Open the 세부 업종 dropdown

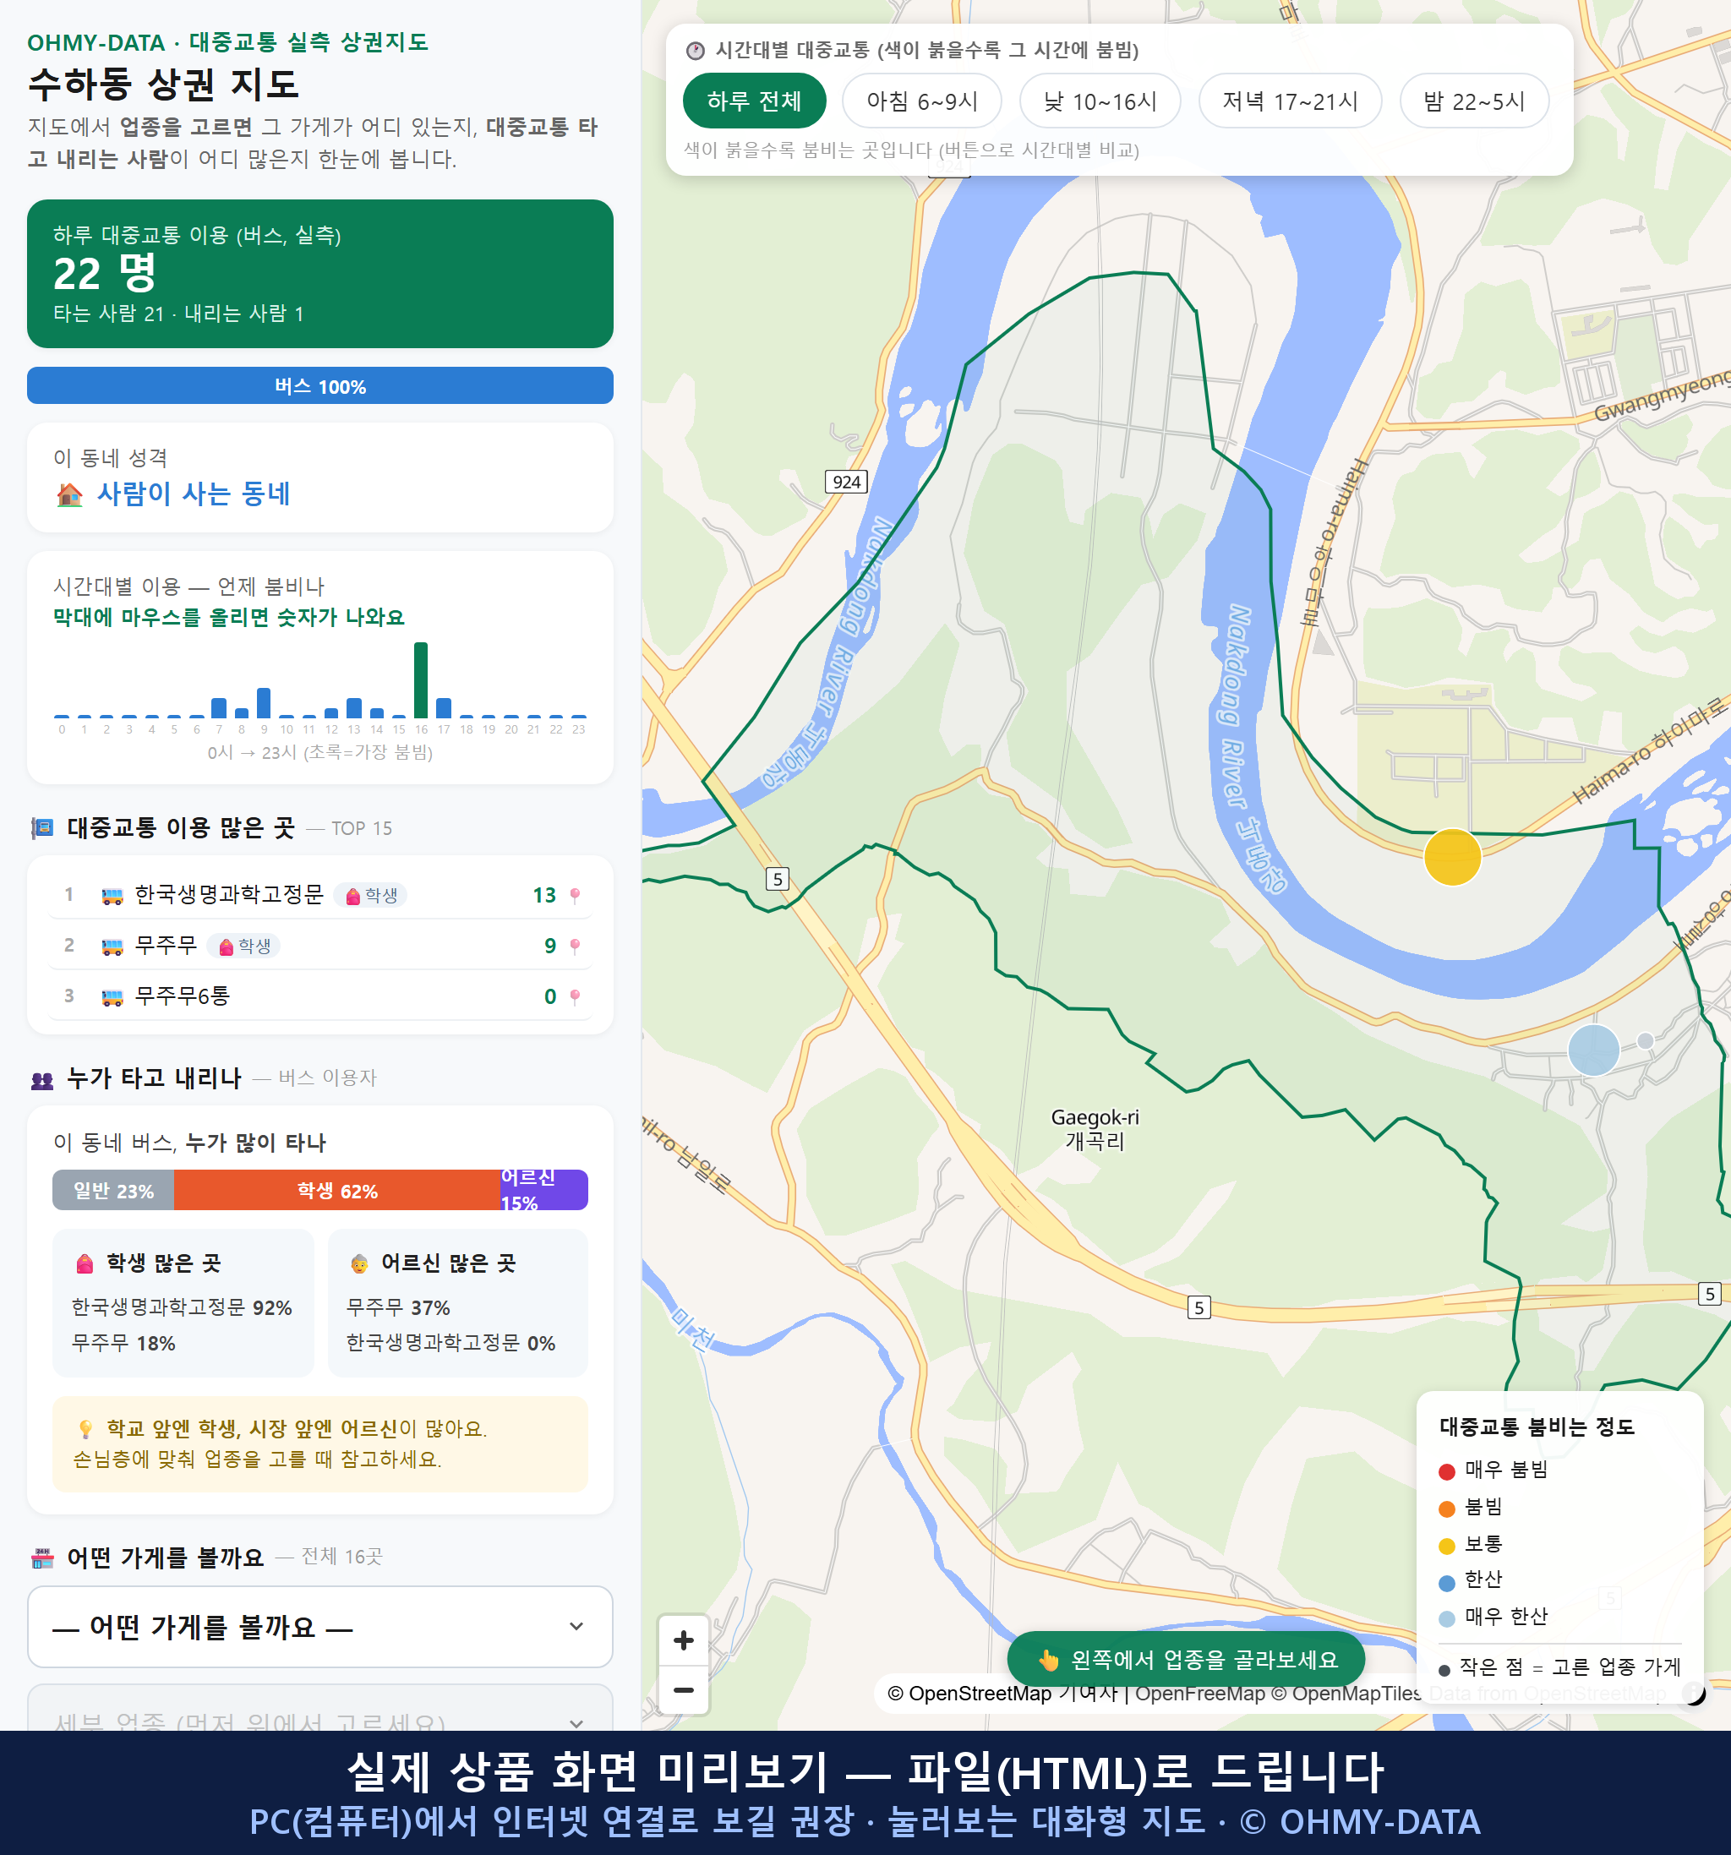point(320,1708)
